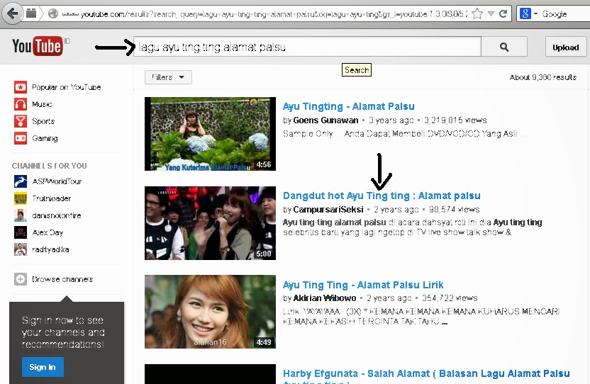Open the Ayu Ting Ting - Alamat Palsu Lirik title
Screen dimensions: 590x384
click(x=363, y=285)
